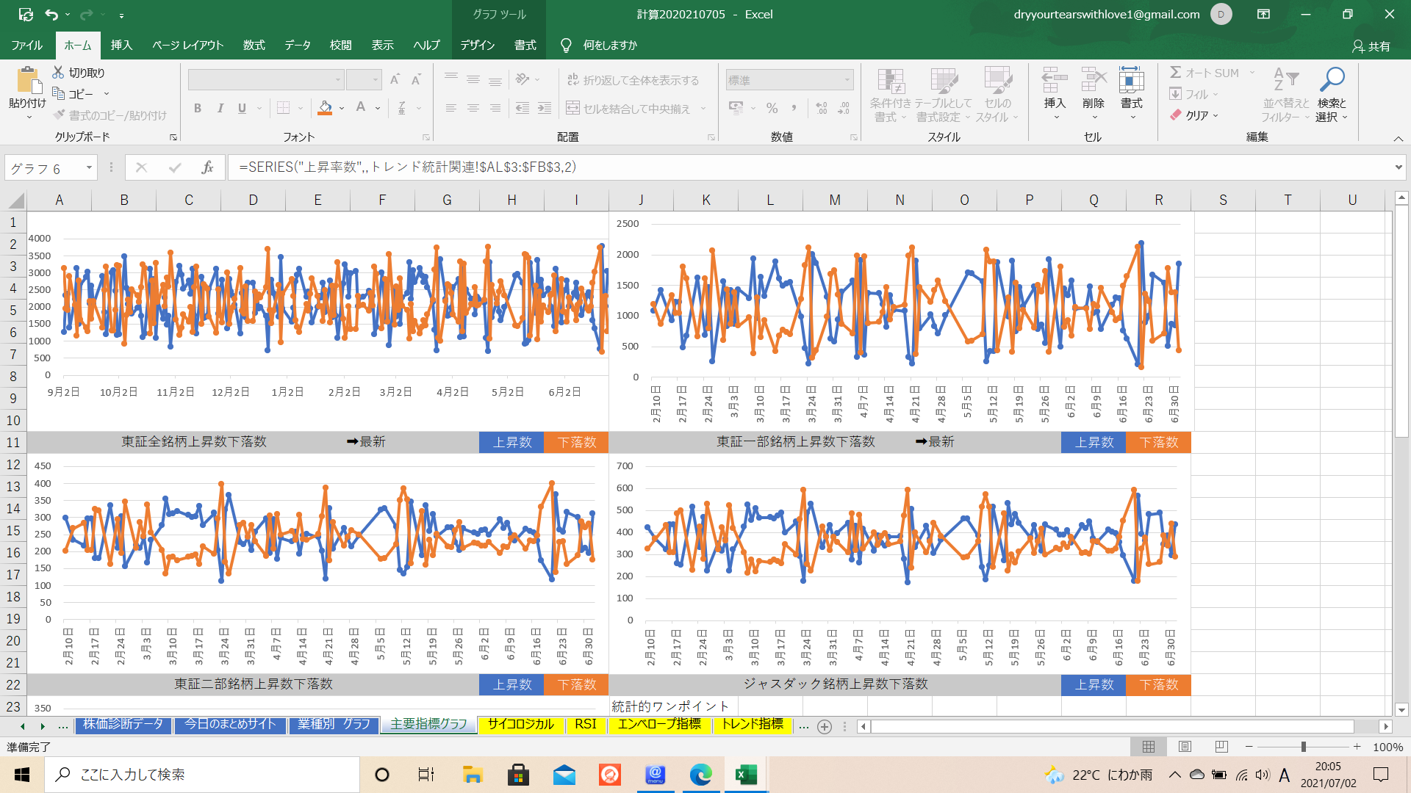Click the Share (共有) icon
The width and height of the screenshot is (1411, 793).
[1358, 46]
